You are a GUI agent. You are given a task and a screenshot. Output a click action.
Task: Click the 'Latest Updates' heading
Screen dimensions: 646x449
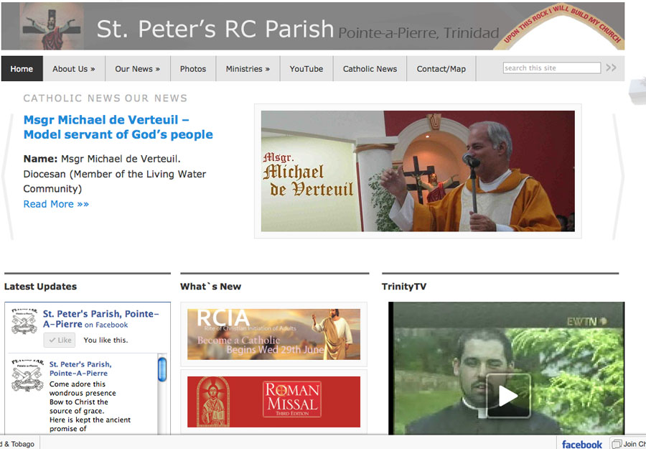[40, 287]
